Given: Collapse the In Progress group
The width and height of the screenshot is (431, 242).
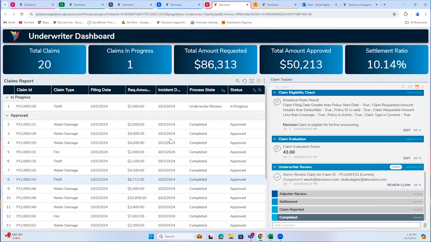Looking at the screenshot, I should click(7, 97).
